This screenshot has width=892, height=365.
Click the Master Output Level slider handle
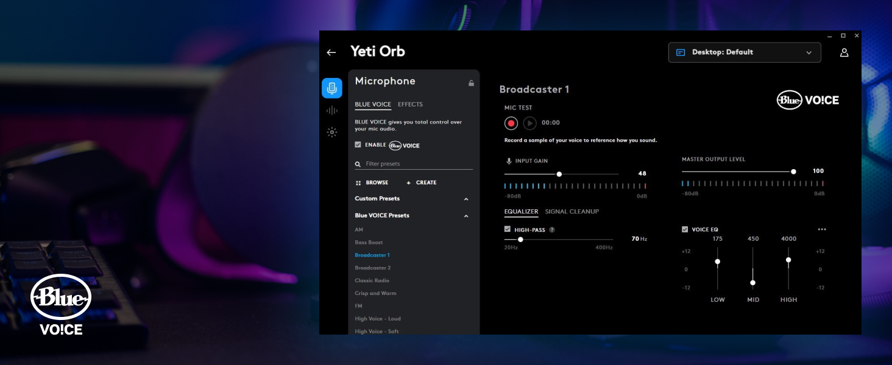(x=793, y=172)
